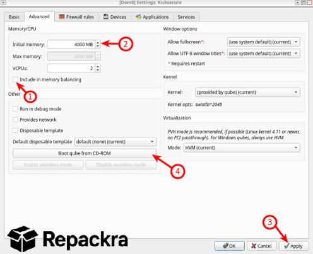
Task: Open the Firewall rules tab
Action: tap(76, 17)
